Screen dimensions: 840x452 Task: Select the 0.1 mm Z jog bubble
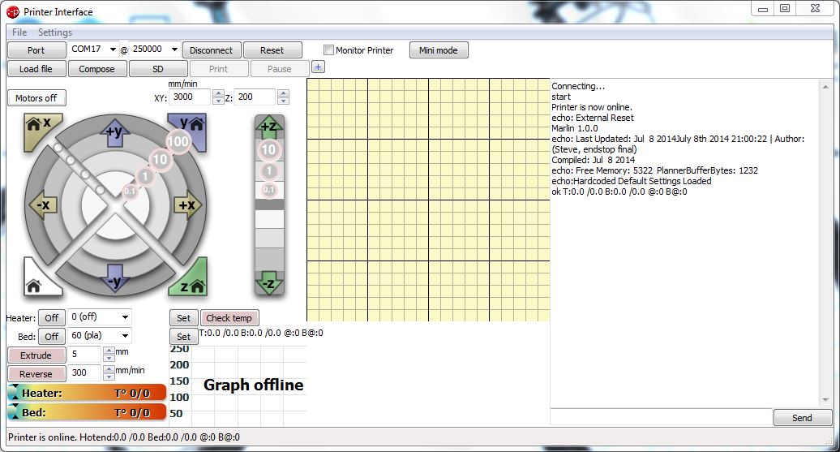[x=269, y=189]
